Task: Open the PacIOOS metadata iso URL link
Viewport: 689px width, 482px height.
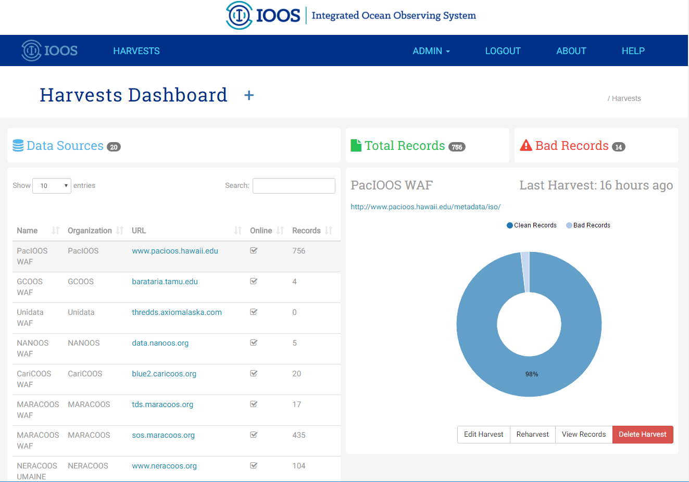Action: click(x=425, y=207)
